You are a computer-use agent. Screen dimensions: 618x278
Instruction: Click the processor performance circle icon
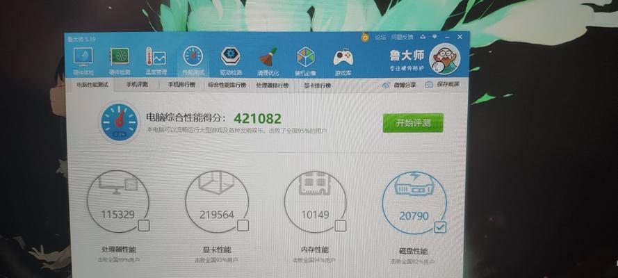[x=118, y=202]
